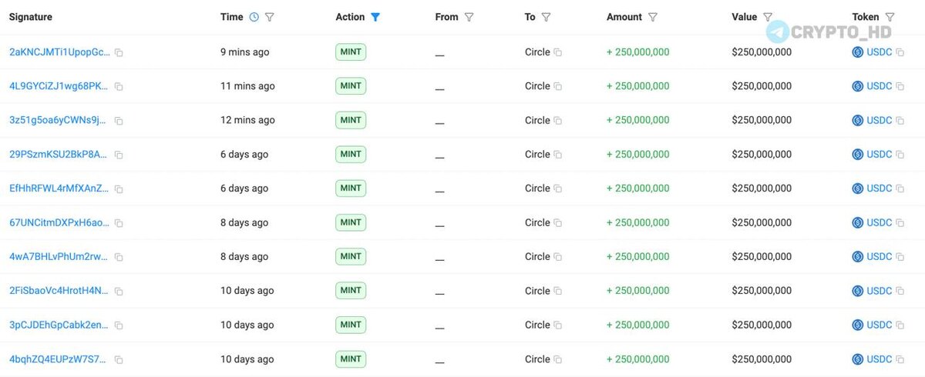Click USDC coin icon in last row
This screenshot has width=925, height=377.
click(857, 359)
